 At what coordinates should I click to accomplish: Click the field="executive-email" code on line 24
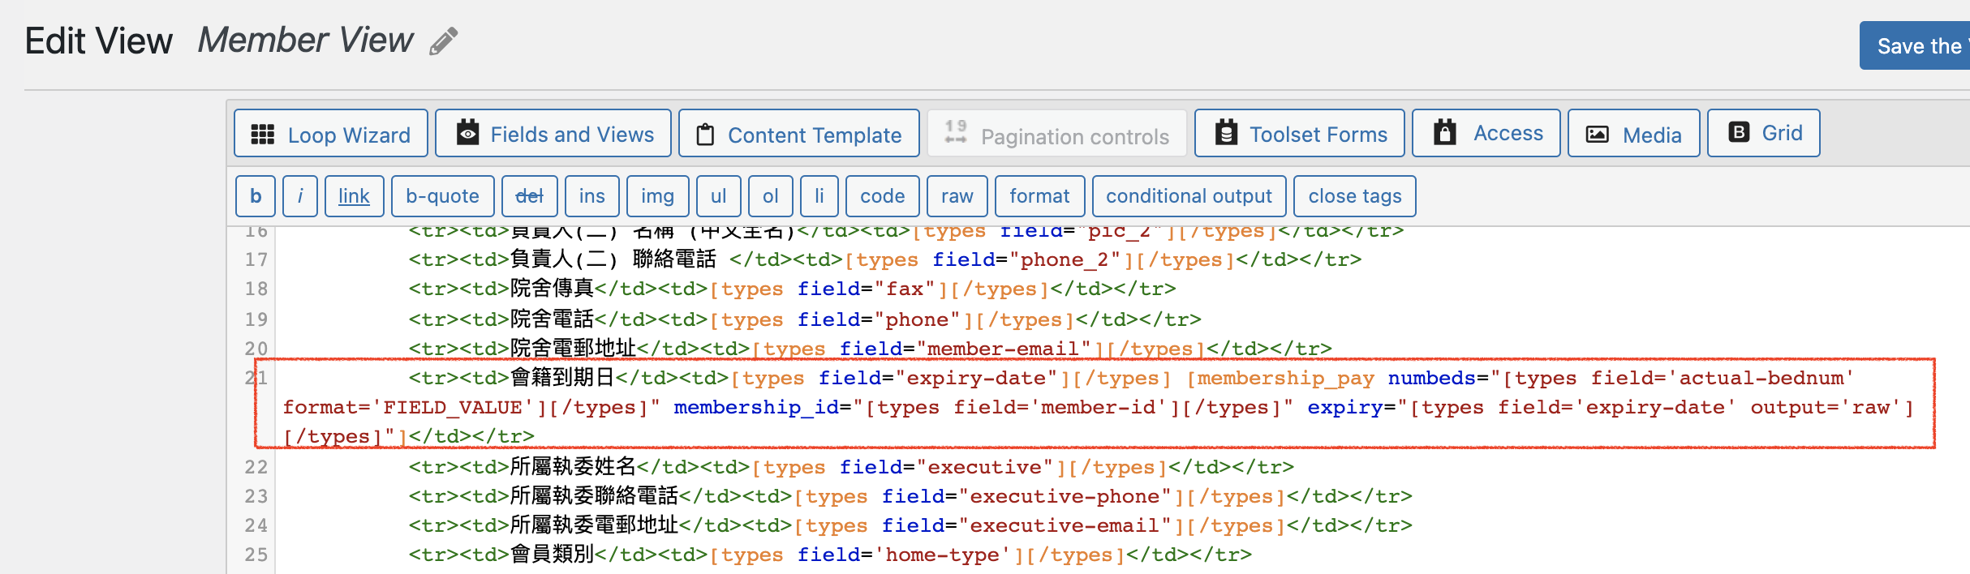(1026, 525)
